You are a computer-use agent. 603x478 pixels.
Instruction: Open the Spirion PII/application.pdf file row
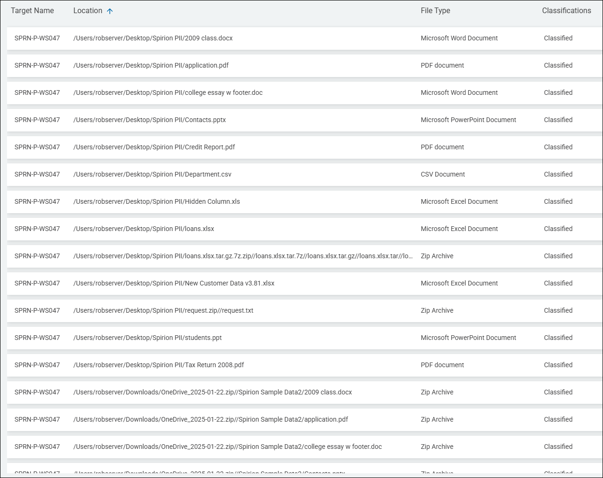[151, 66]
